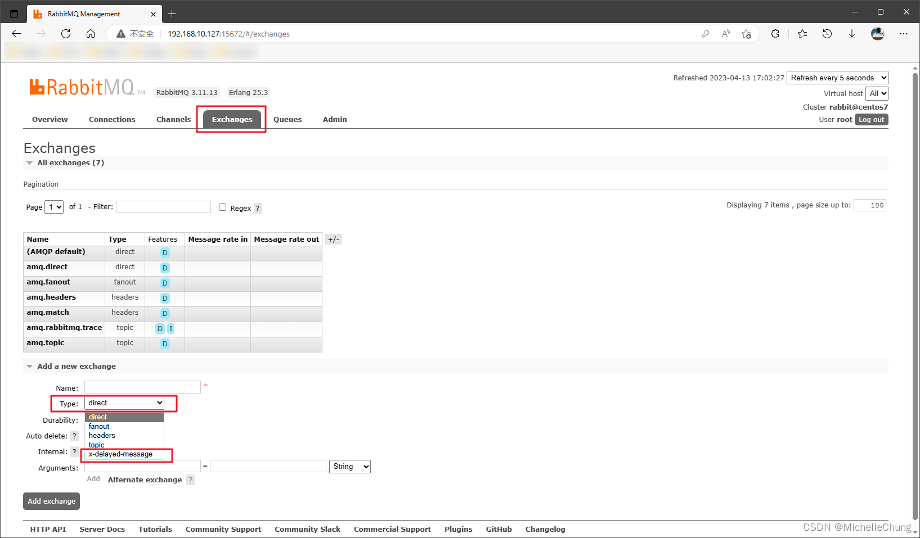
Task: Click the arguments key input field
Action: (142, 466)
